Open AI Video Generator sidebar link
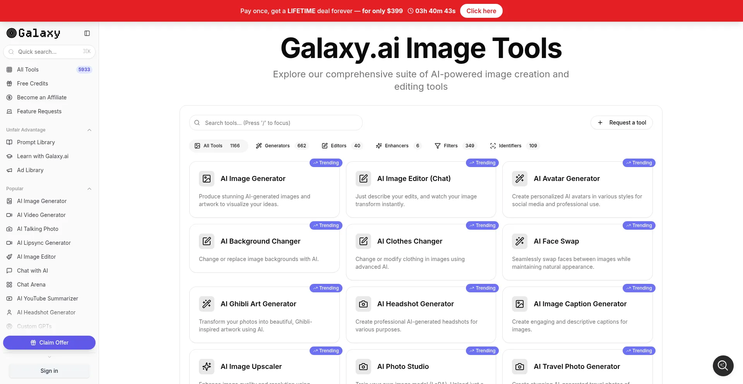743x384 pixels. click(41, 215)
